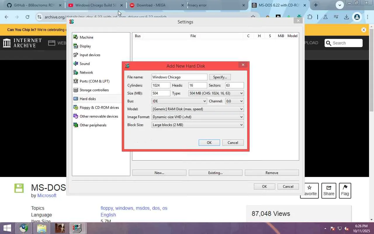Click the Flag button on archive page
This screenshot has width=374, height=234.
[x=345, y=191]
